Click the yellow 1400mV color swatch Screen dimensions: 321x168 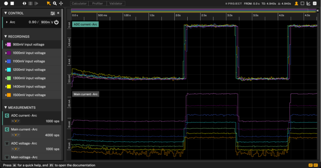(x=9, y=87)
